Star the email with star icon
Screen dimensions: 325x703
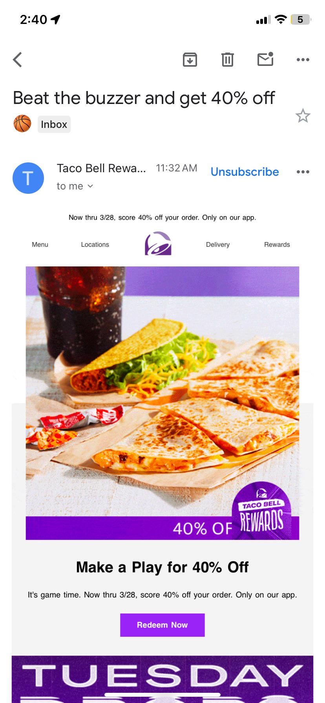coord(303,116)
